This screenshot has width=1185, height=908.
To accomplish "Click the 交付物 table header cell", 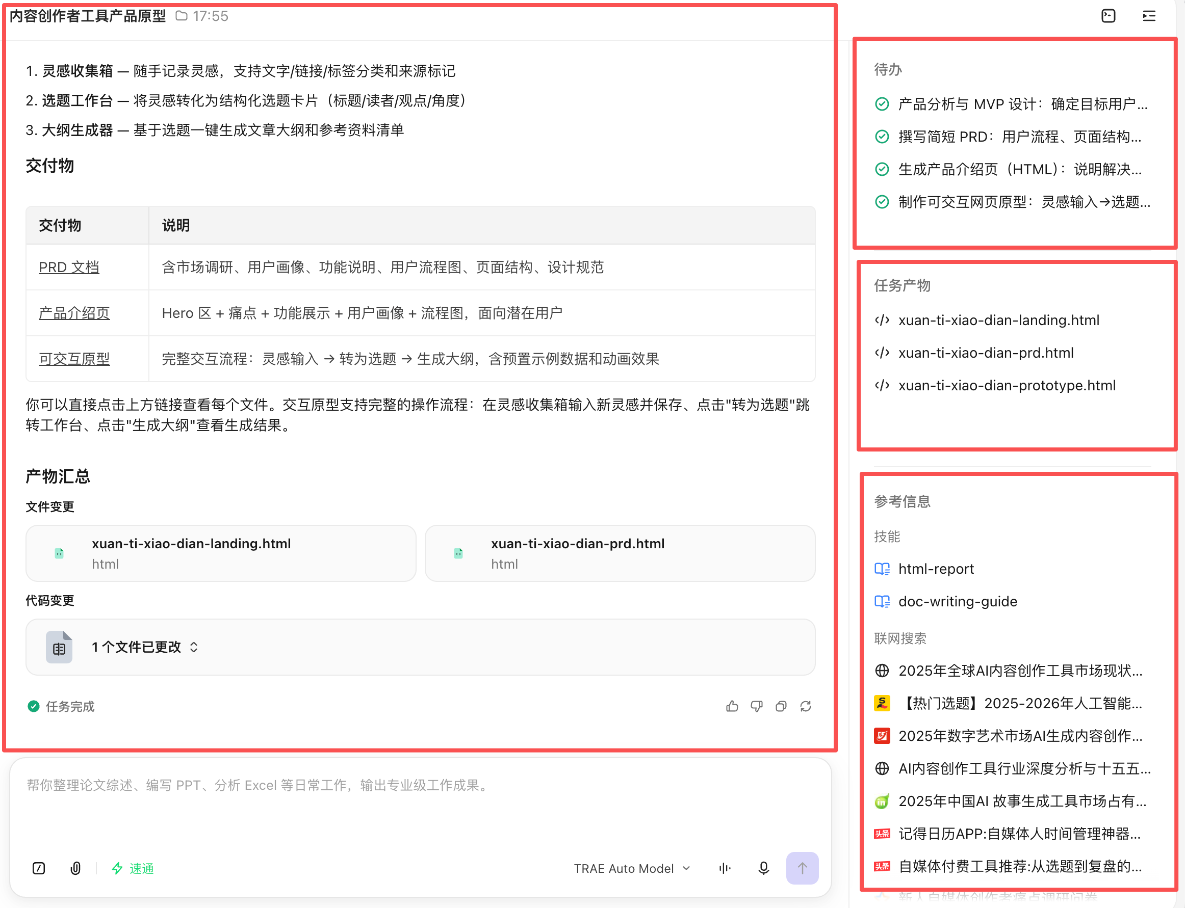I will (x=87, y=225).
